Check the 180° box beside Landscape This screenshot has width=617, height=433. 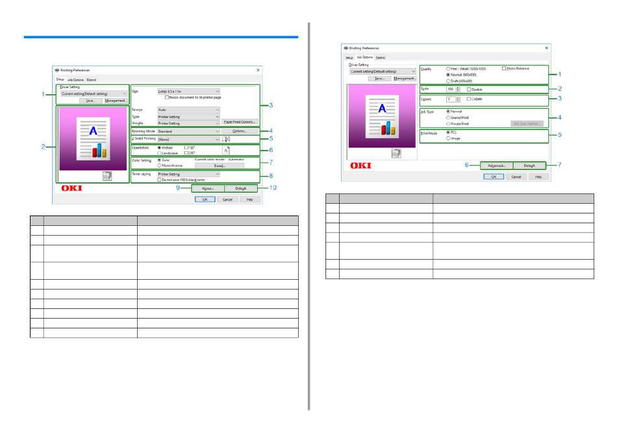(x=186, y=153)
